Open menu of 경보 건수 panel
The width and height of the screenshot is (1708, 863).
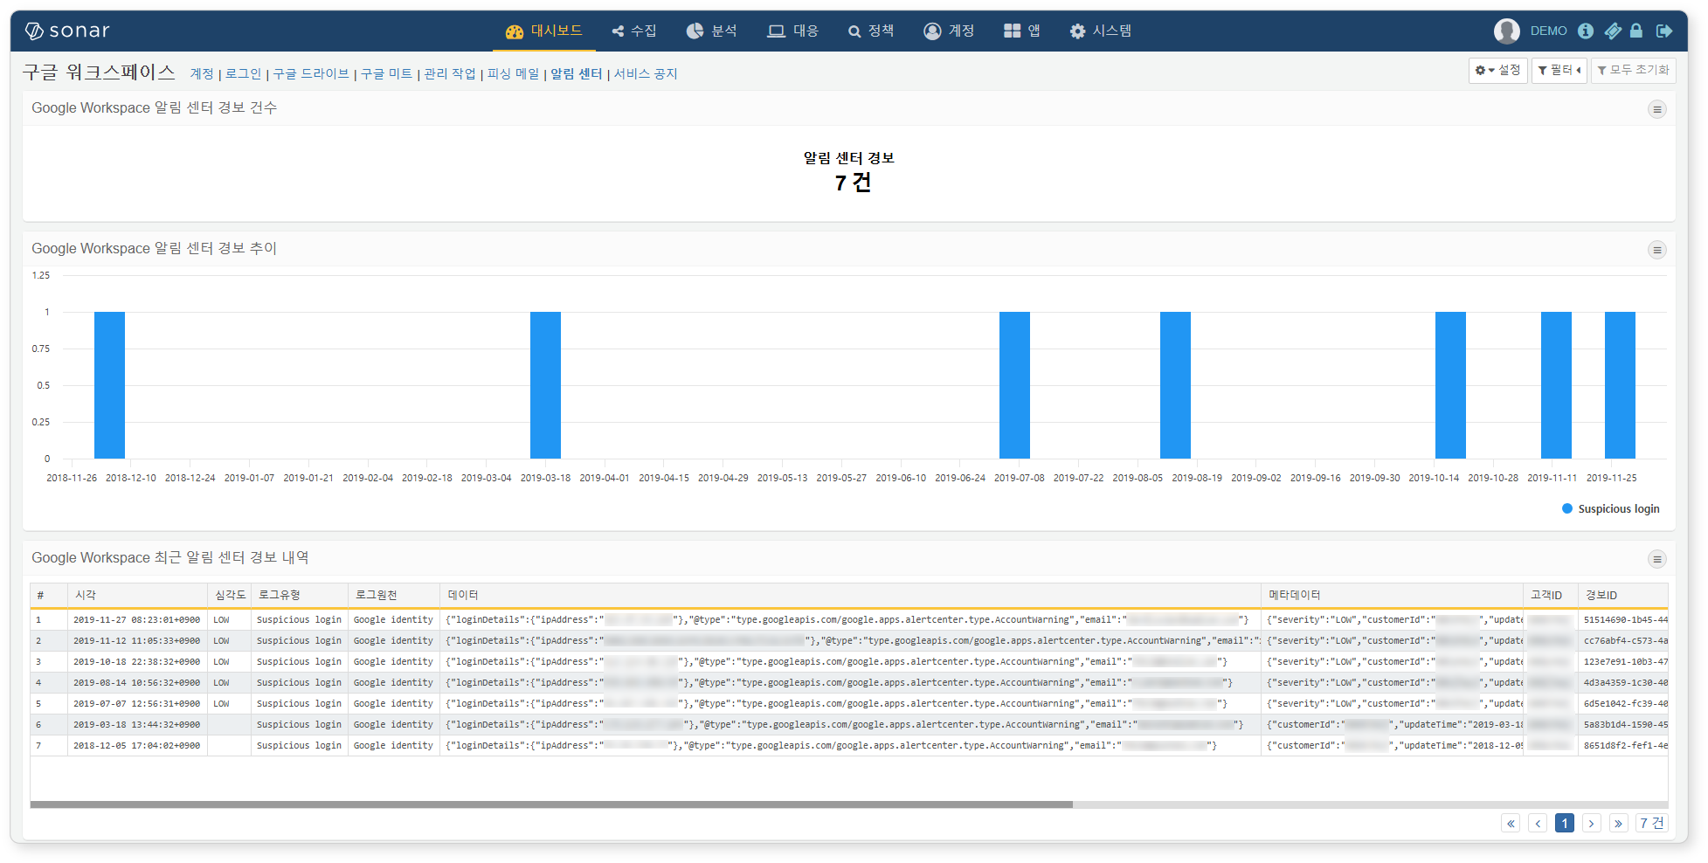(x=1656, y=109)
